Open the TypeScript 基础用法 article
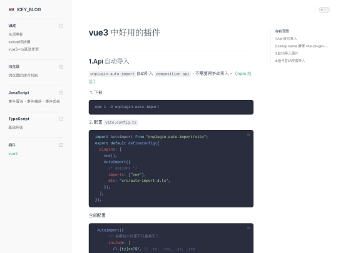 pyautogui.click(x=16, y=127)
